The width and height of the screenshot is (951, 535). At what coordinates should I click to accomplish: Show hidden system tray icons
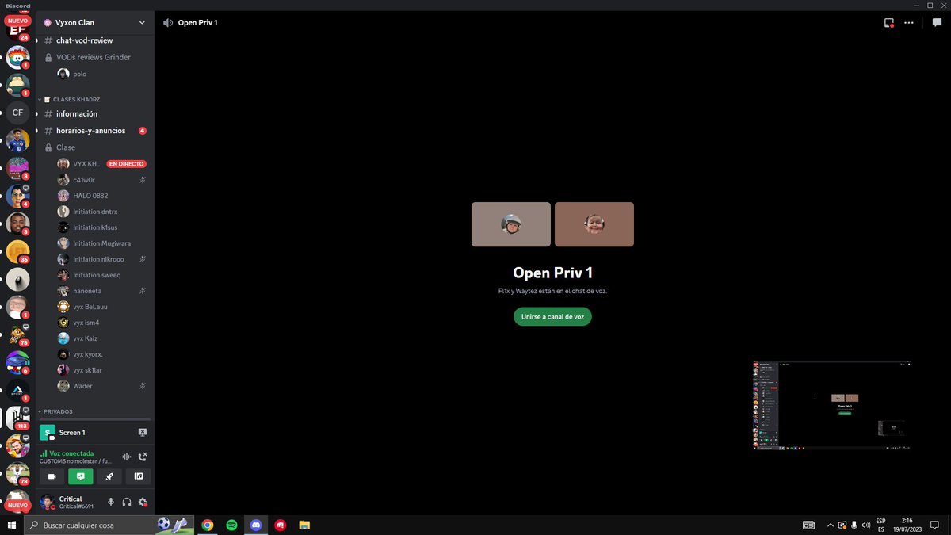click(830, 525)
